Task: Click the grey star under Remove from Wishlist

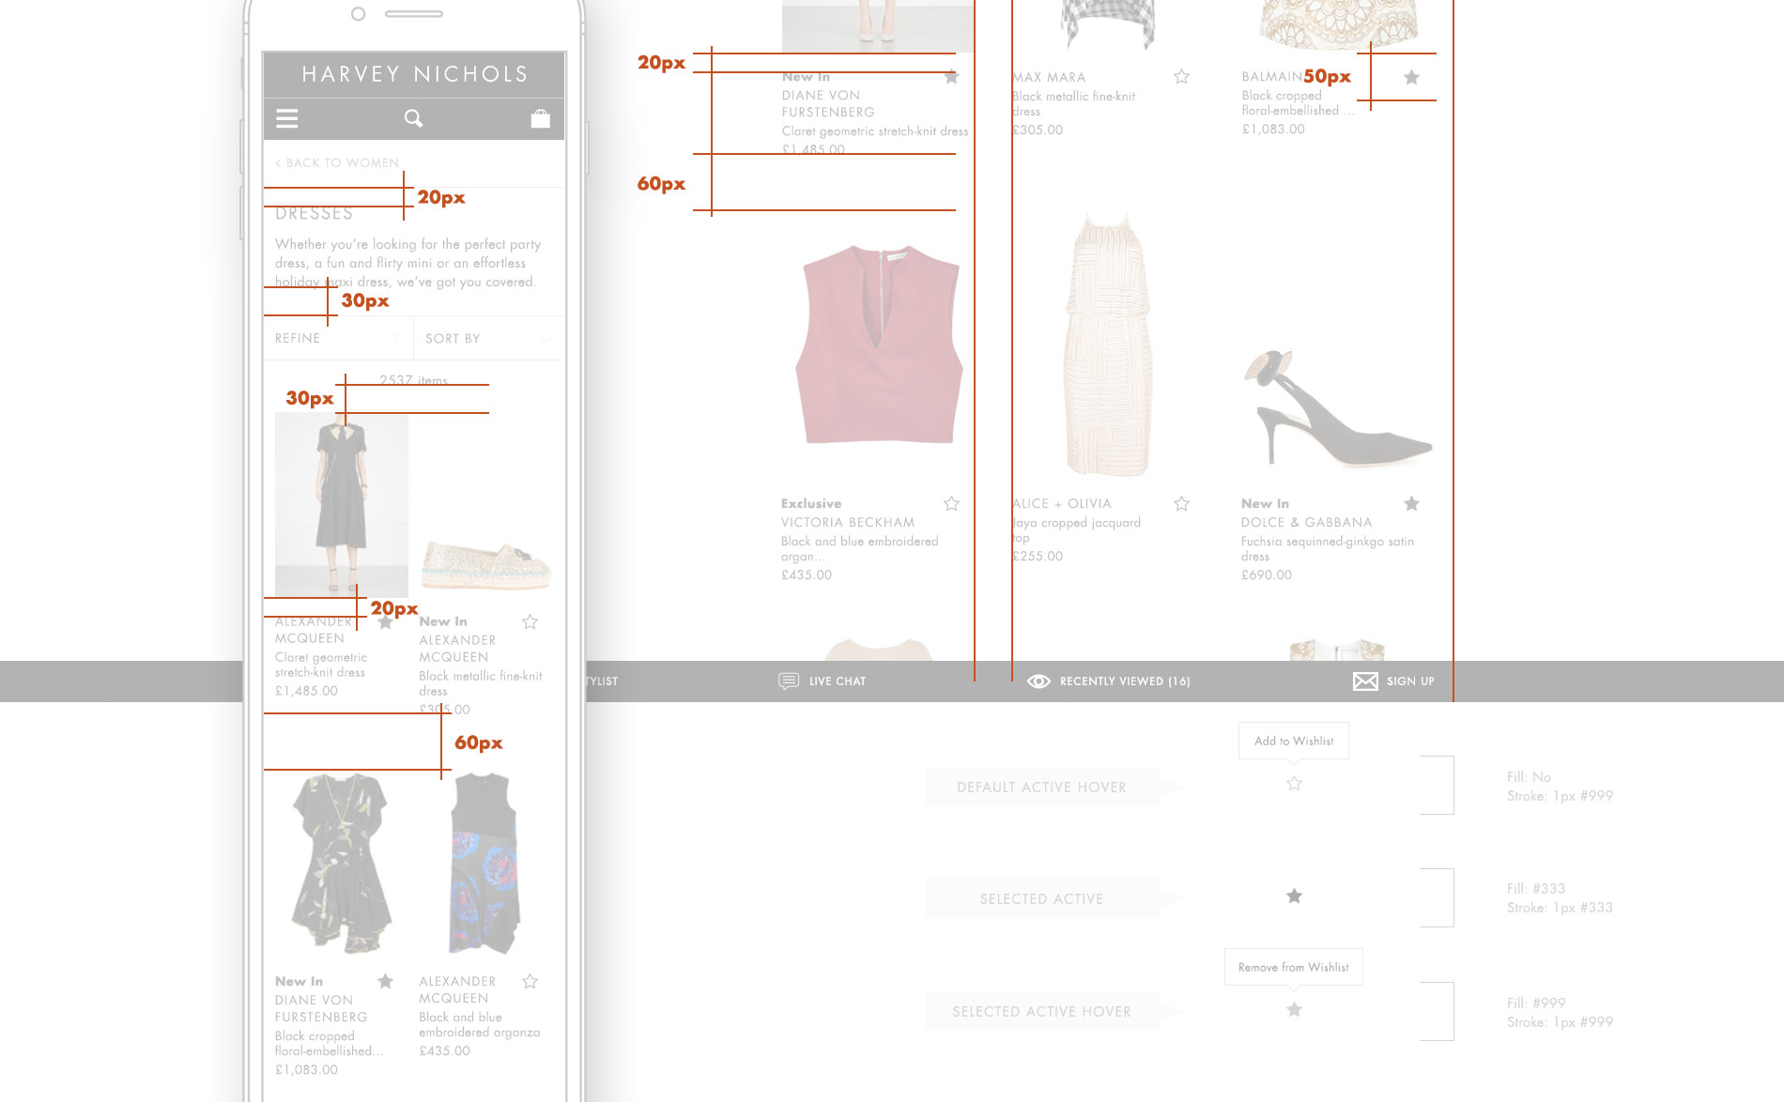Action: pos(1294,1009)
